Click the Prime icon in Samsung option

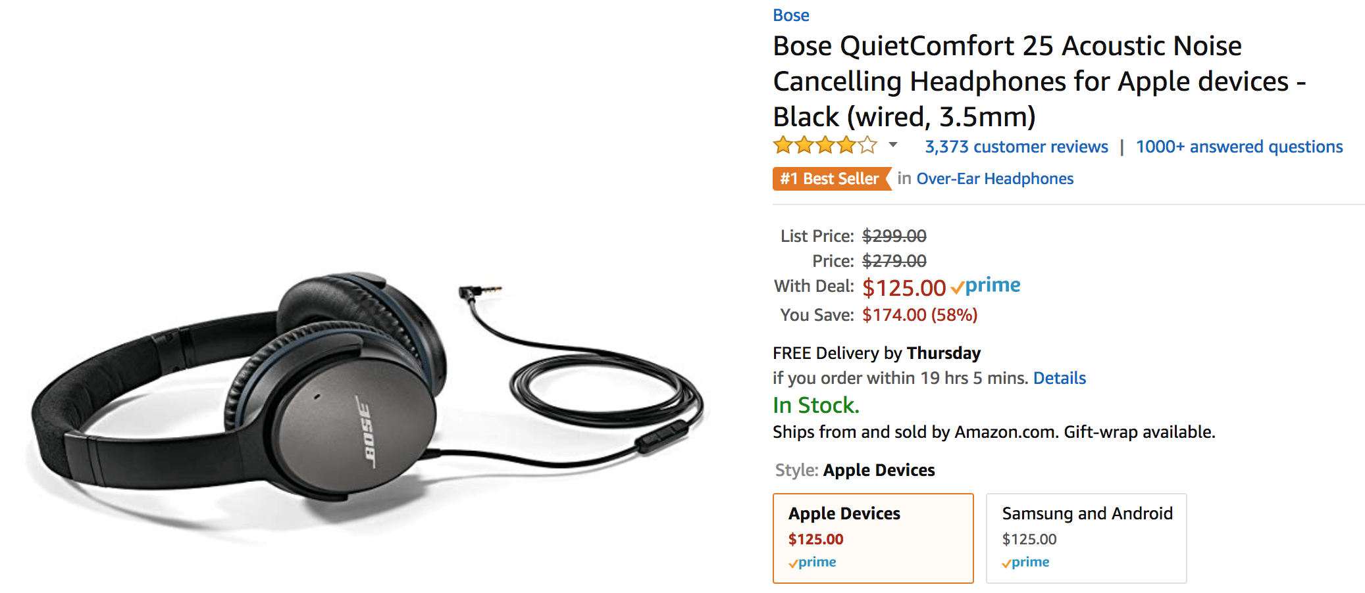(1026, 563)
